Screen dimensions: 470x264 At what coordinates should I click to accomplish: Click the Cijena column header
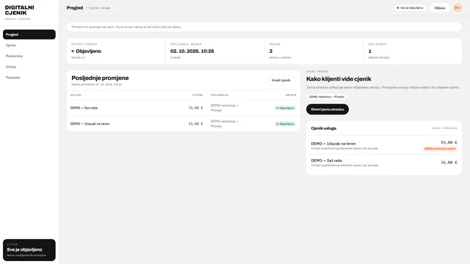tap(198, 95)
